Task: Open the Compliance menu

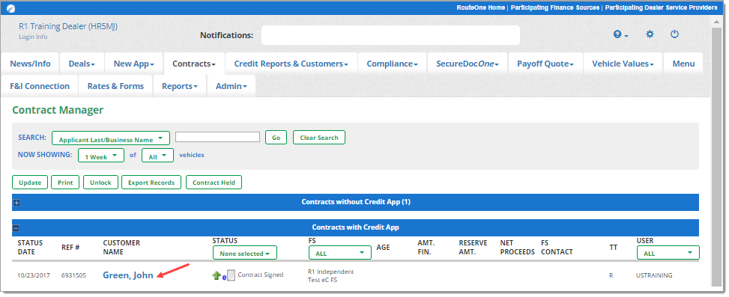Action: (393, 64)
